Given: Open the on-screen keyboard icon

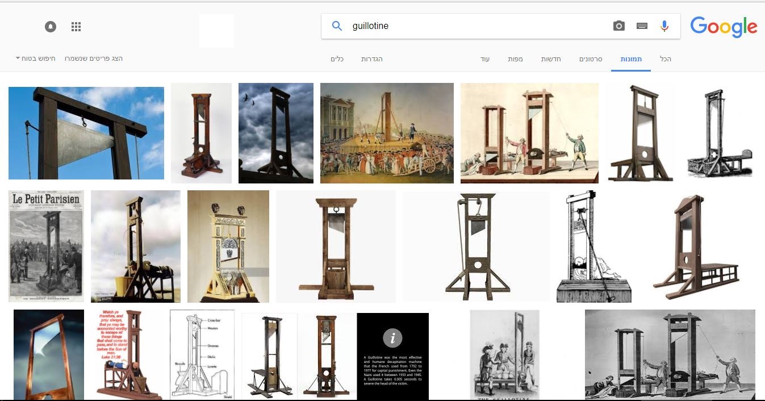Looking at the screenshot, I should point(642,26).
